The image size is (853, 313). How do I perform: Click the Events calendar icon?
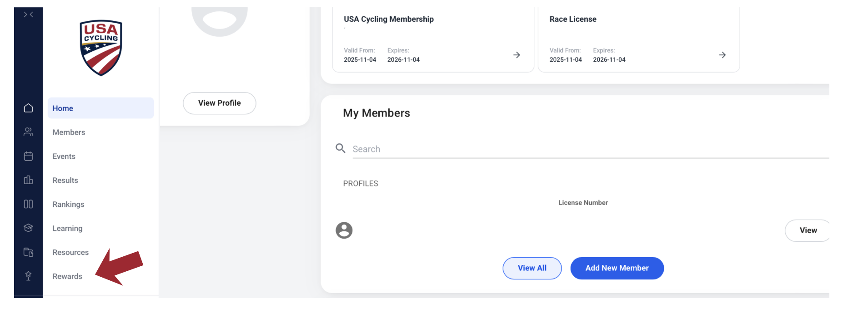[x=28, y=156]
